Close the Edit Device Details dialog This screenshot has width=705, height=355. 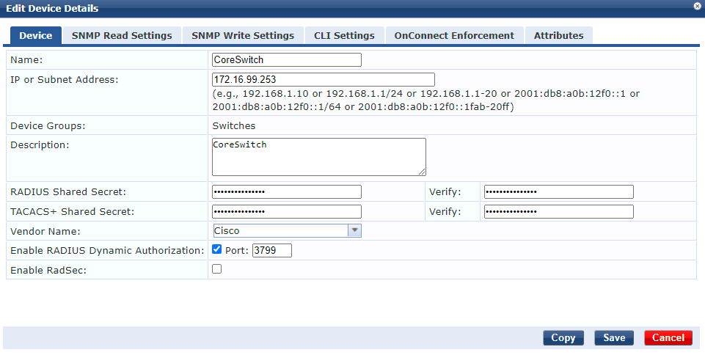(698, 5)
